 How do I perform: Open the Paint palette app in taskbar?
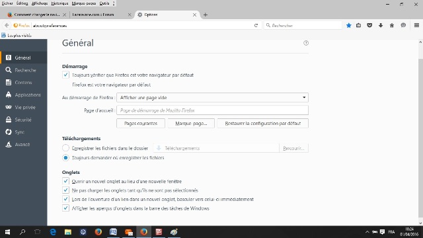click(x=174, y=232)
